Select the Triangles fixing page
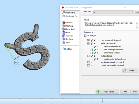Screen dimensions: 139x104 (x=67, y=36)
